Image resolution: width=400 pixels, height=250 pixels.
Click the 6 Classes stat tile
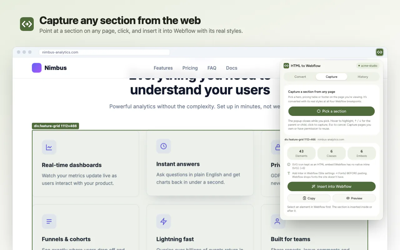[332, 153]
